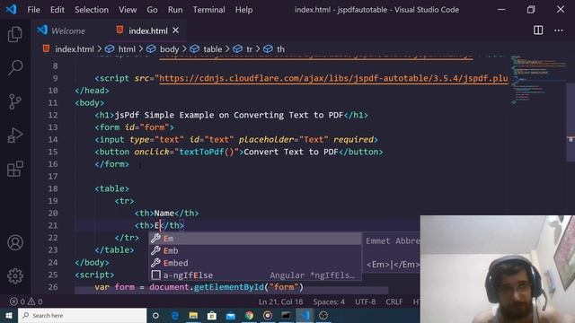
Task: Open the Terminal menu
Action: (x=208, y=10)
